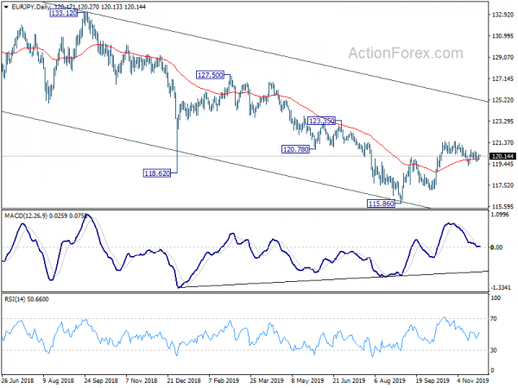The image size is (518, 388).
Task: Click the current price marker 120.144
Action: pyautogui.click(x=502, y=156)
